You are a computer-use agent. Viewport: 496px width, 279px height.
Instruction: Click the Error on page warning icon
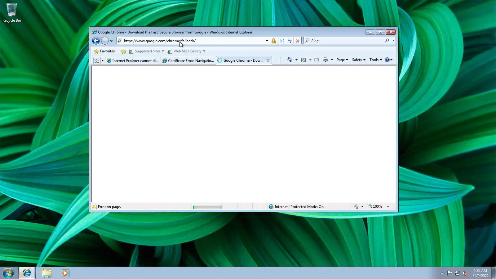pos(94,207)
